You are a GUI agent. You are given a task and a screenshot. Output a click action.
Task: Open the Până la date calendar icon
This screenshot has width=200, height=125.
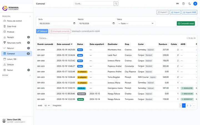[x=114, y=23]
